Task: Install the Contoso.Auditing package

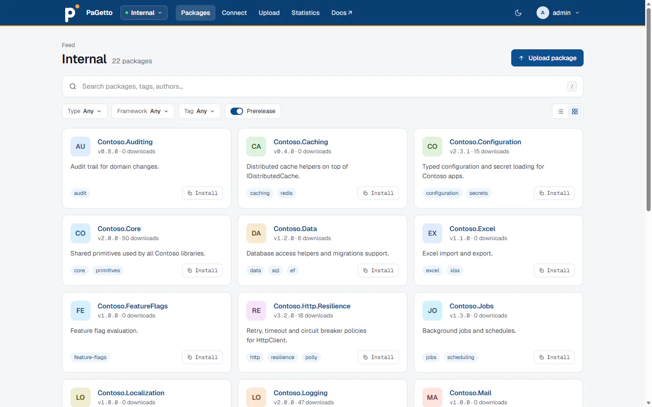Action: pyautogui.click(x=202, y=193)
